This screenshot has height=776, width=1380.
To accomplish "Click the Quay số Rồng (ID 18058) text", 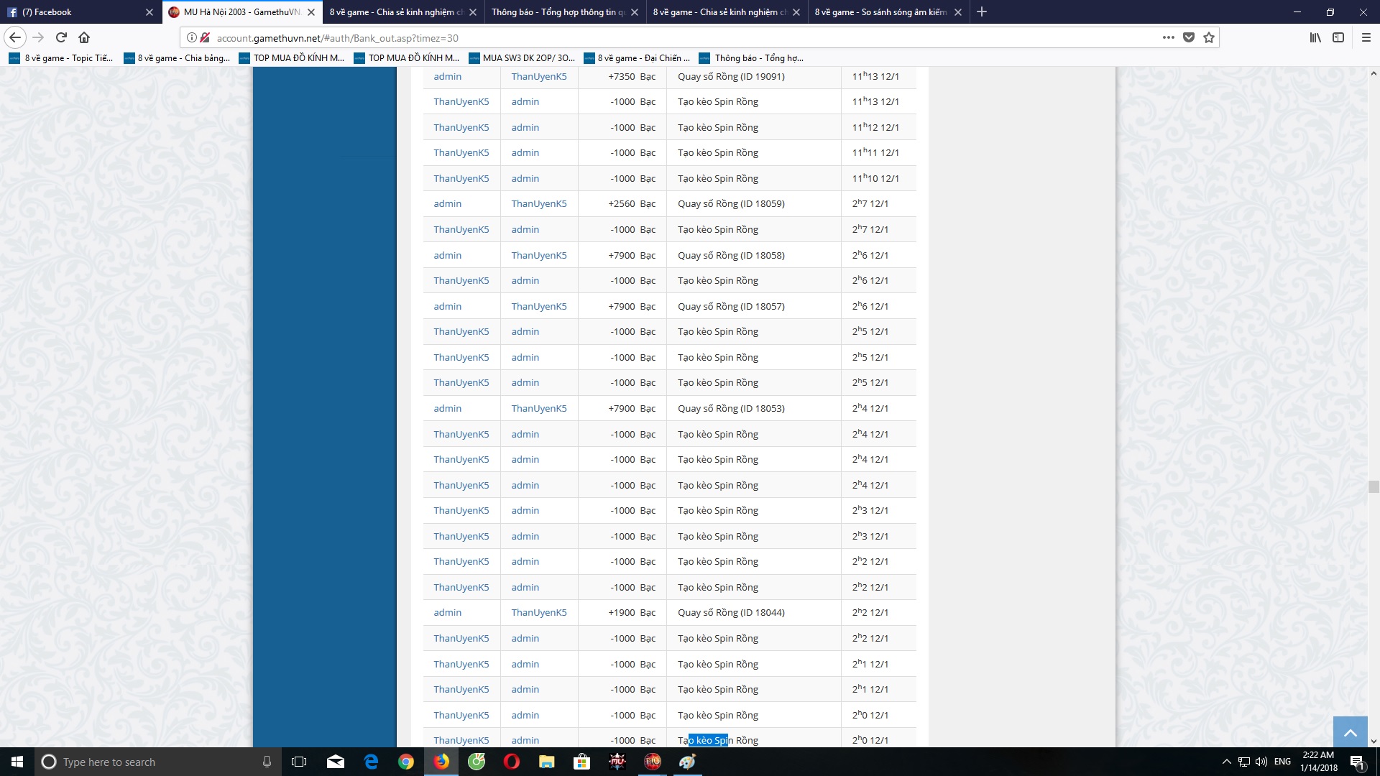I will [x=731, y=255].
